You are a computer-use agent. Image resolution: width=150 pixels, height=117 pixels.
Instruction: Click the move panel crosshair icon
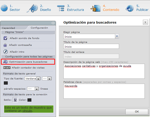click(53, 23)
